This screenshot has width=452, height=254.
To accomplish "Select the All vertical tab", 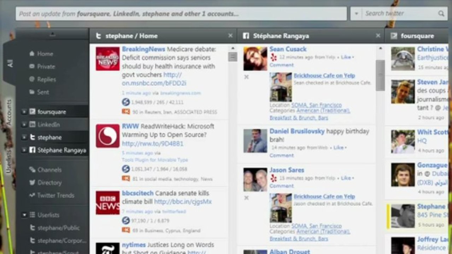I will pos(10,64).
